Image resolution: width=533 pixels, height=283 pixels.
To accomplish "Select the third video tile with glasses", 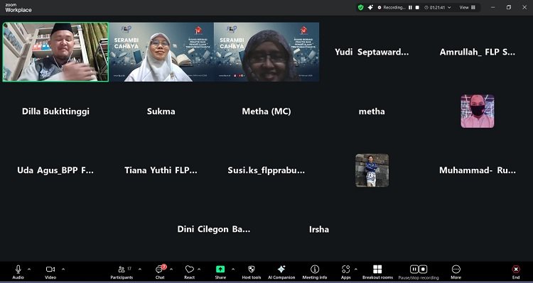I will tap(266, 52).
